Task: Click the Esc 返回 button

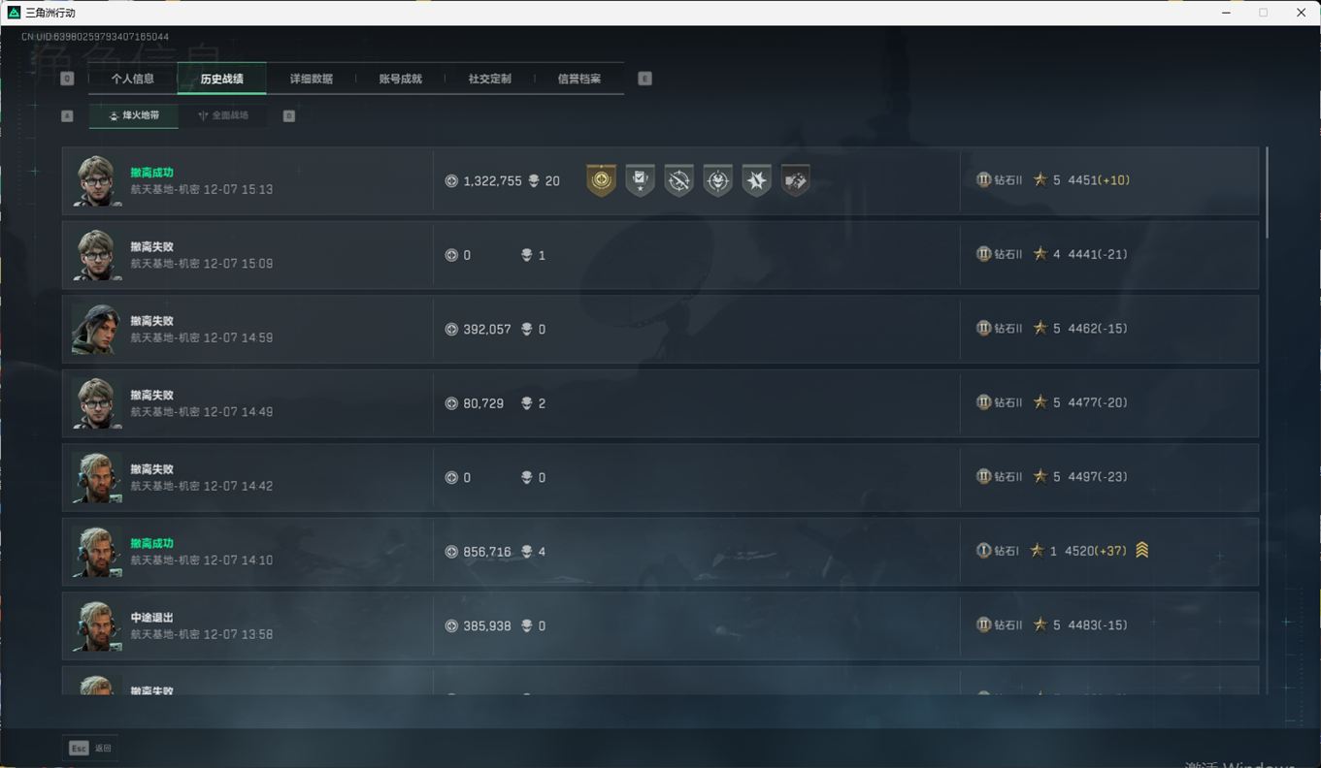Action: 90,749
